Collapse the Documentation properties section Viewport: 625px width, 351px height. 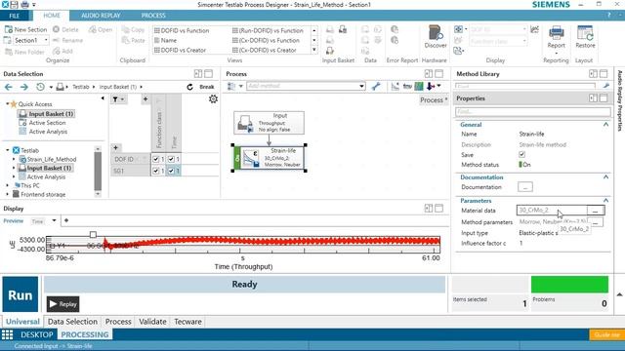(x=605, y=176)
